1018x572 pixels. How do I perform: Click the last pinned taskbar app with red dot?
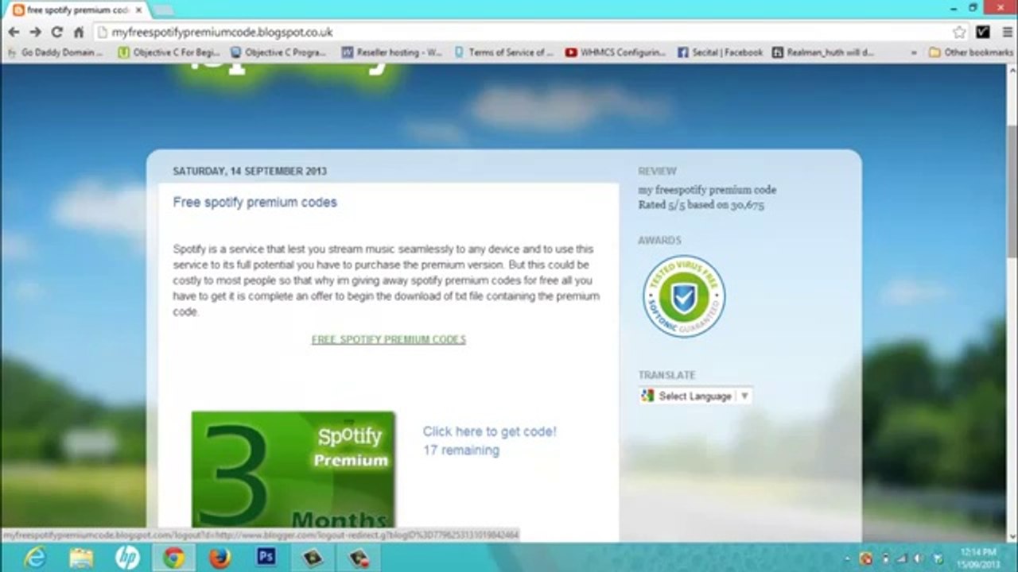[x=359, y=558]
